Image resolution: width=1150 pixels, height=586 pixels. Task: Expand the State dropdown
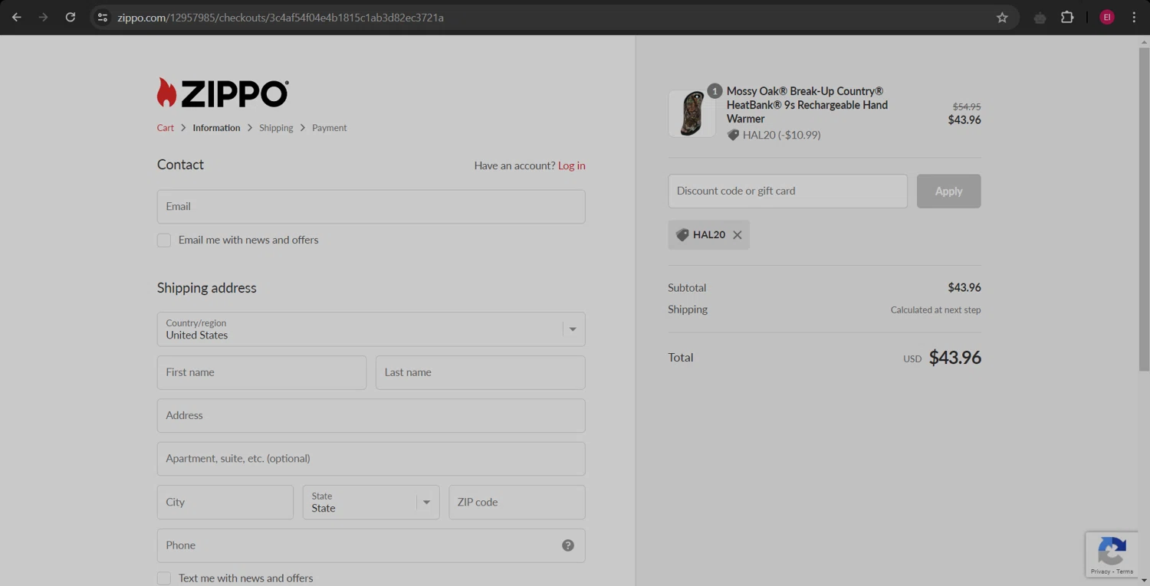coord(371,503)
